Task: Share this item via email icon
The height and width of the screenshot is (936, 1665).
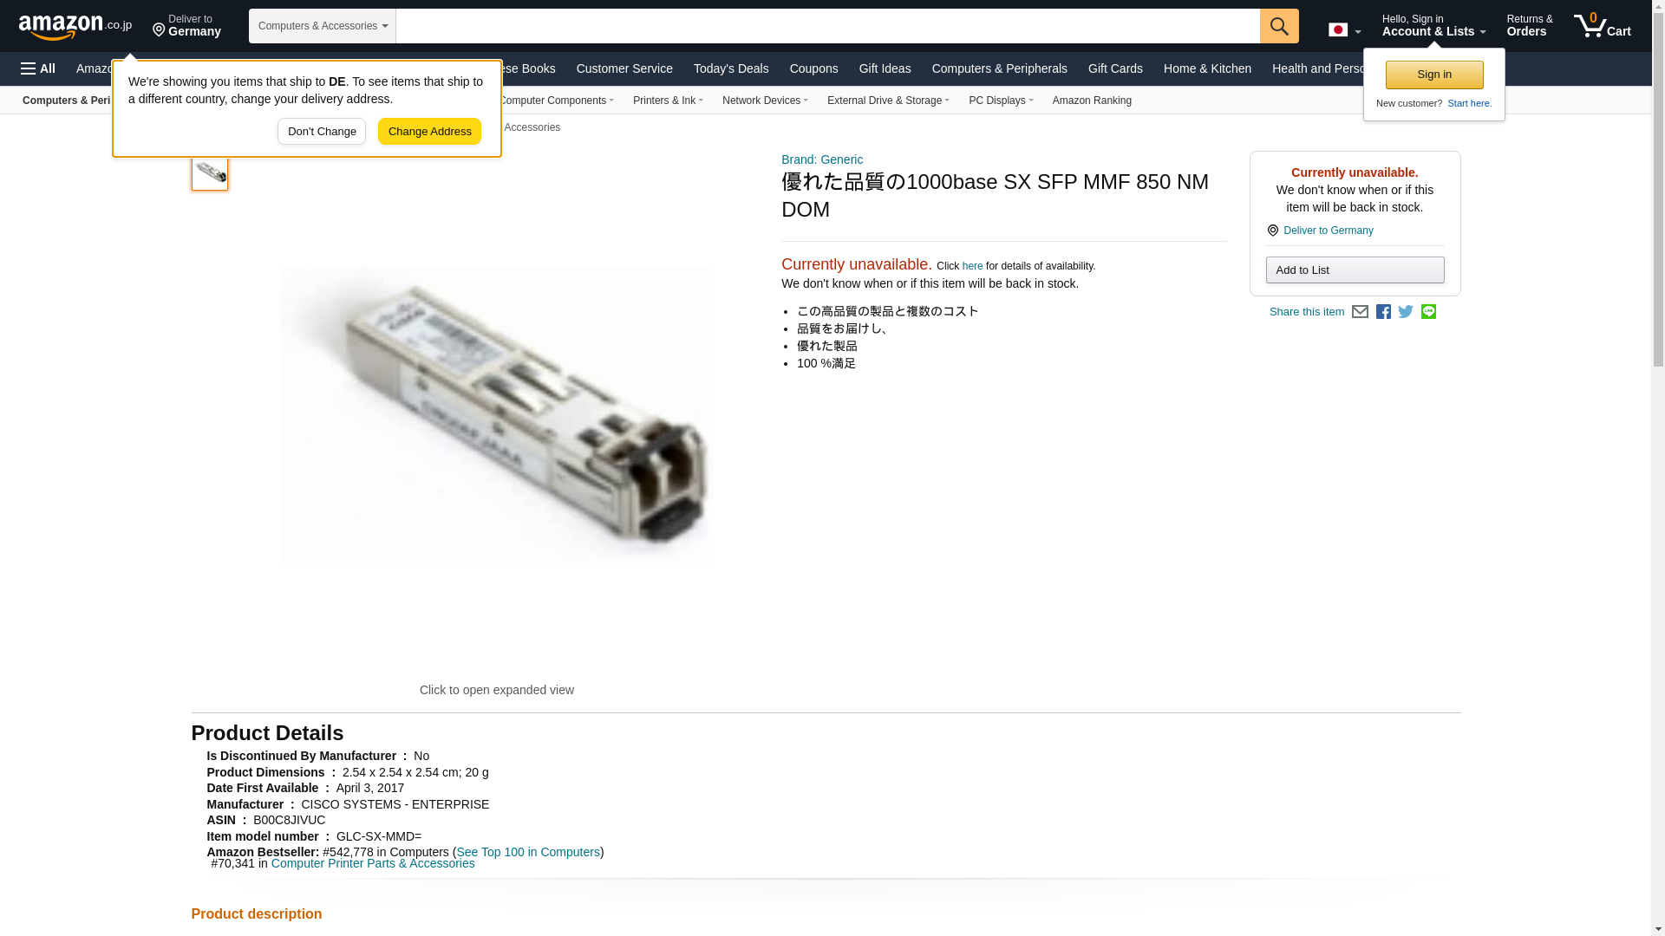Action: (1360, 312)
